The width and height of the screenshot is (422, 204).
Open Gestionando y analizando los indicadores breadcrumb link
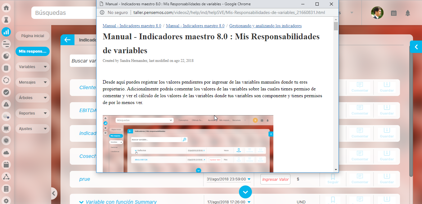tap(265, 26)
